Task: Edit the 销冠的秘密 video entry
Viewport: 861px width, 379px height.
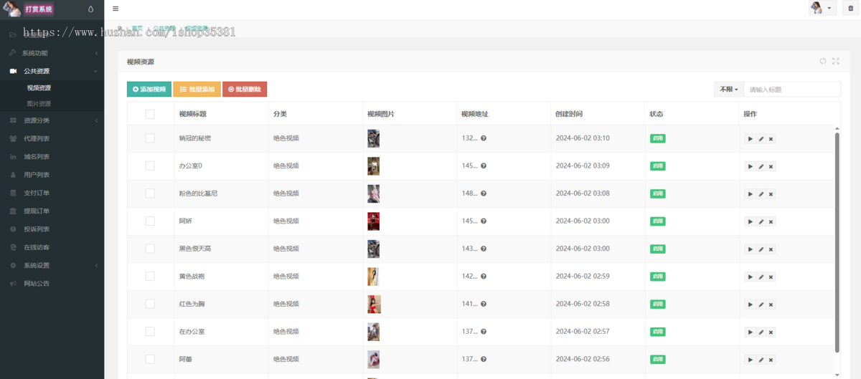Action: (761, 139)
